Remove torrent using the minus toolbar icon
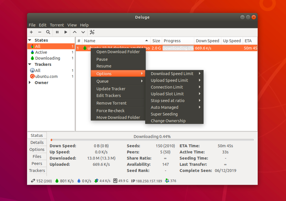Image resolution: width=286 pixels, height=201 pixels. click(39, 32)
